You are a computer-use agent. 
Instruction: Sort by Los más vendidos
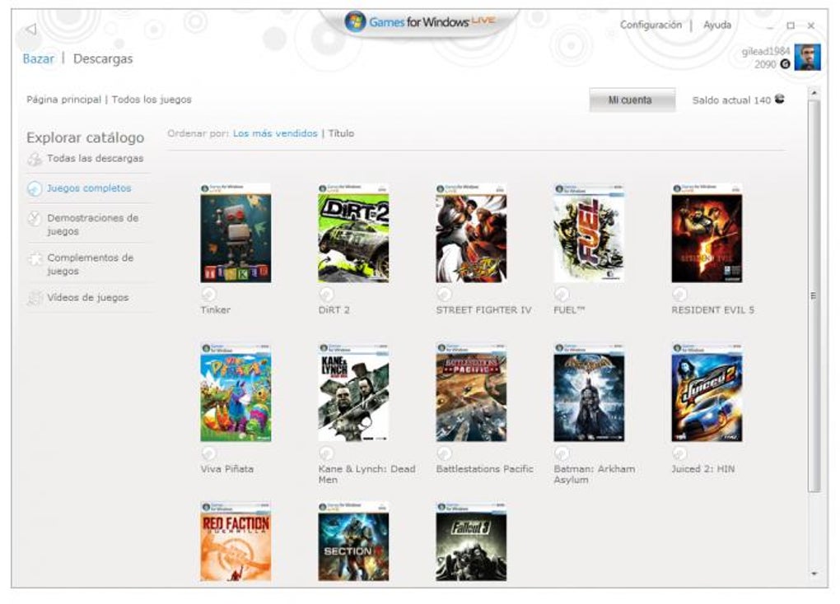[275, 133]
